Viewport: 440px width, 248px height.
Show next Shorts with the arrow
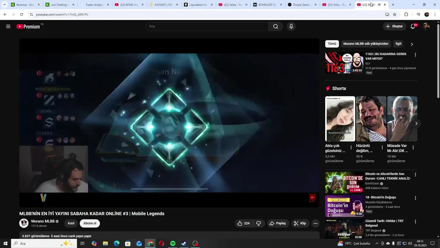(416, 123)
